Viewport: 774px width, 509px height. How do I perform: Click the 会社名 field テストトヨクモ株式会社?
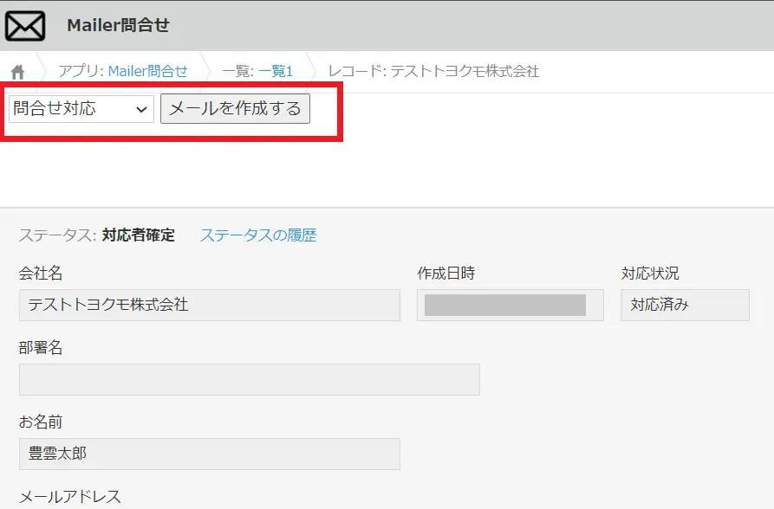(x=209, y=305)
